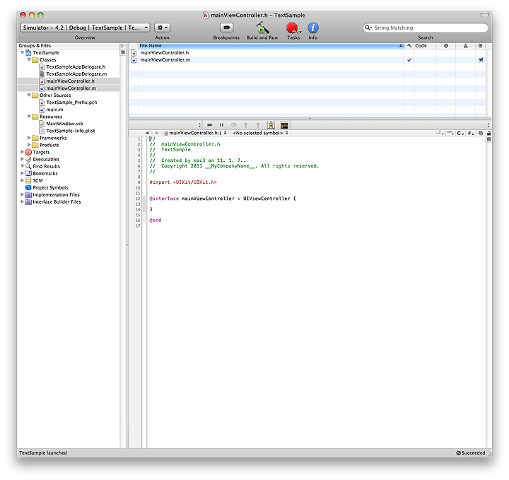
Task: Click the deactivate breakpoints icon in debugger bar
Action: click(210, 125)
